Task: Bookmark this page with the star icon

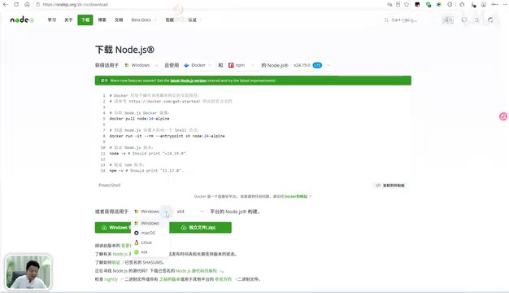Action: pyautogui.click(x=407, y=5)
